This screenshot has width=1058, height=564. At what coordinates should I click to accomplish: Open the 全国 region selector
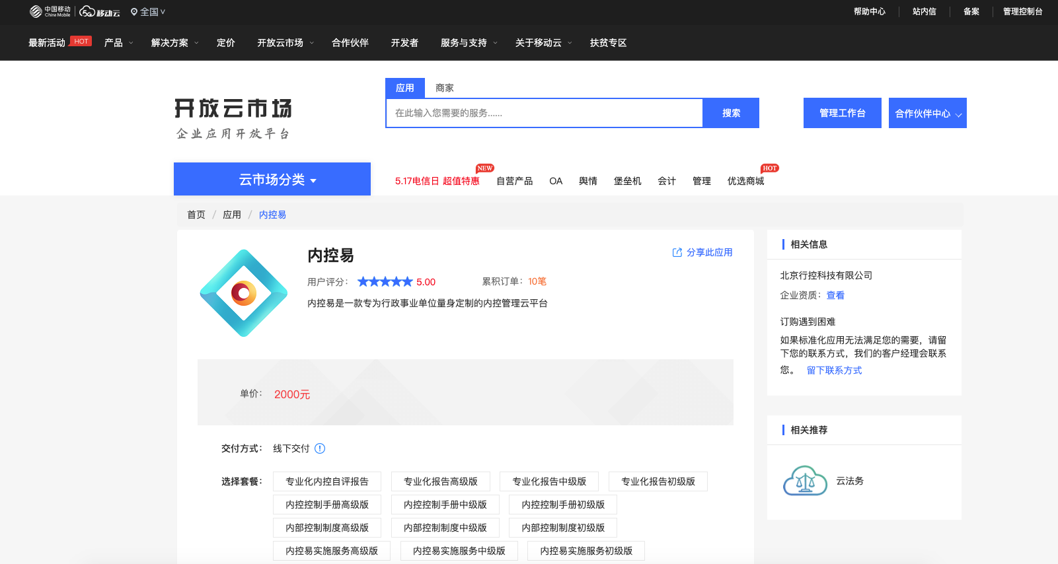click(x=148, y=12)
